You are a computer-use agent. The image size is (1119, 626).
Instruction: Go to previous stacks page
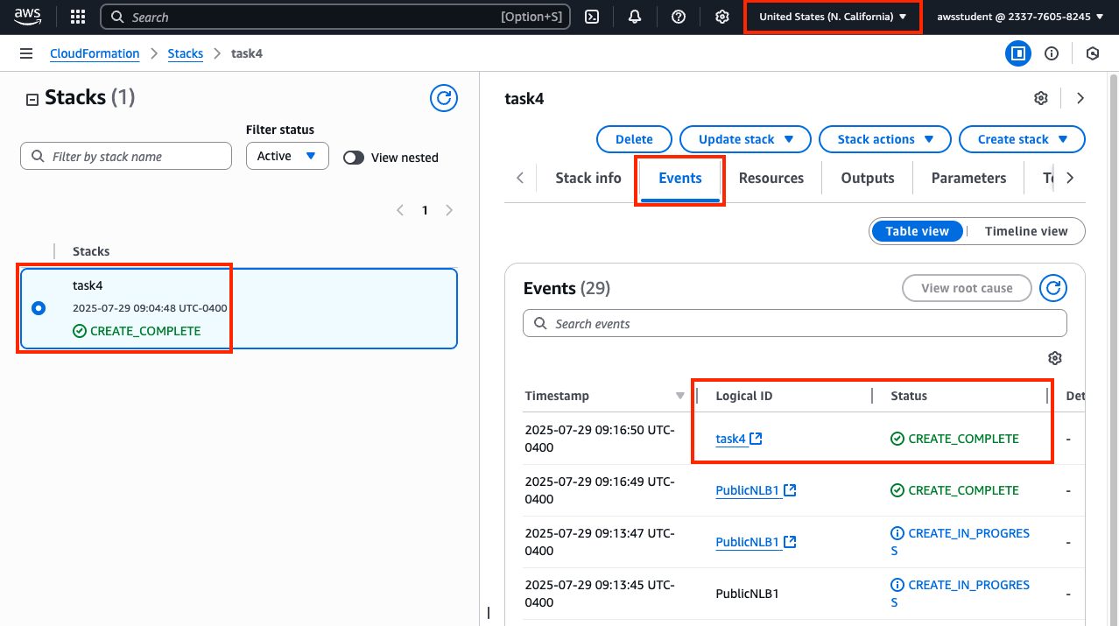400,210
